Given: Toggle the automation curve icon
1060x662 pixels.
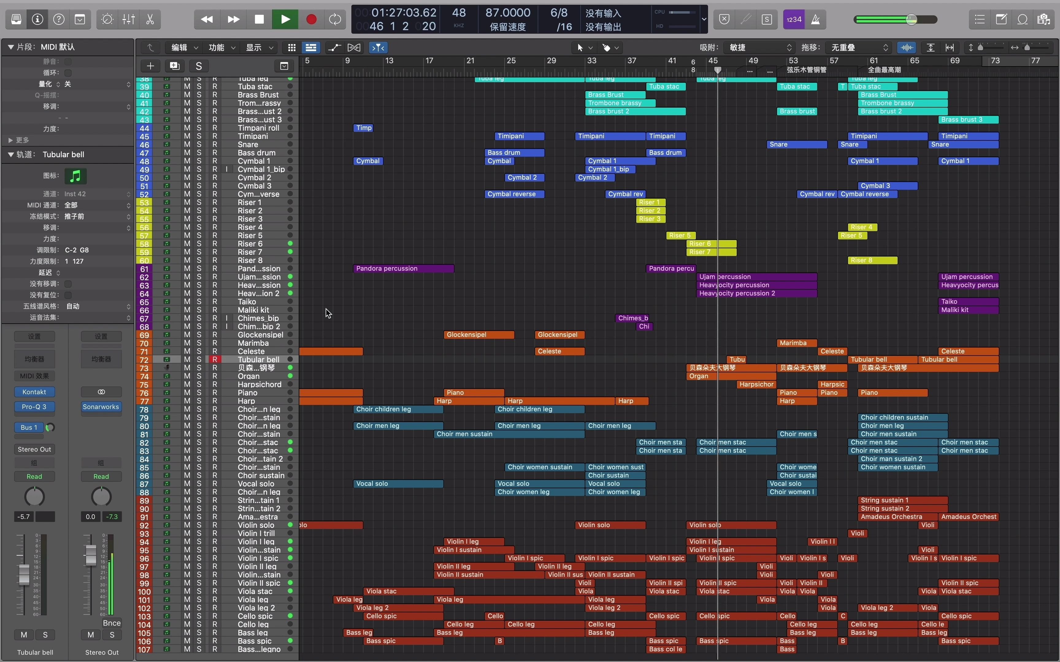Looking at the screenshot, I should click(x=335, y=47).
